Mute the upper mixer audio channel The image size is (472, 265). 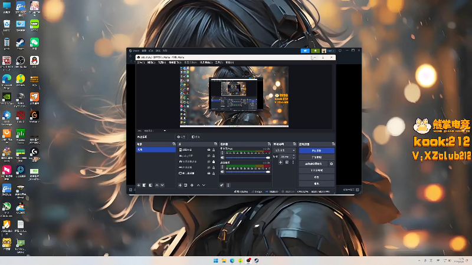point(222,157)
